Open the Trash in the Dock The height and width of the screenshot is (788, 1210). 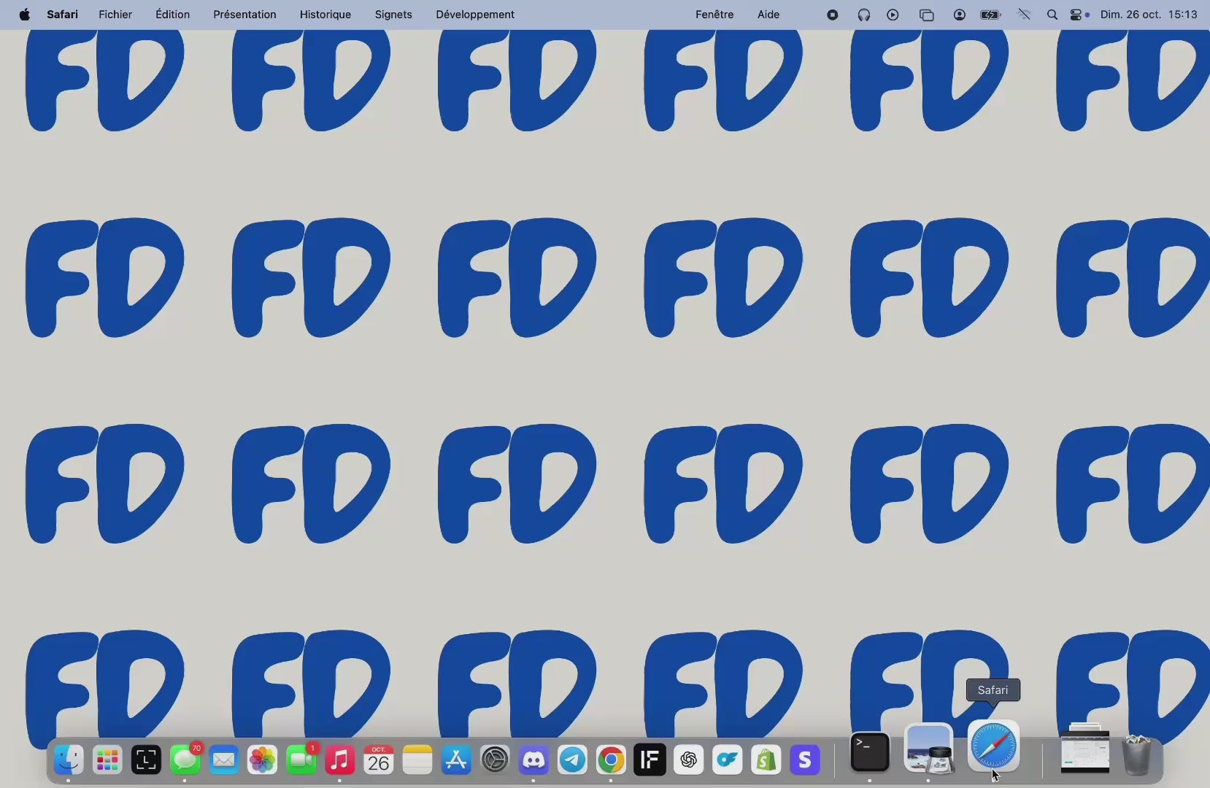click(1136, 754)
